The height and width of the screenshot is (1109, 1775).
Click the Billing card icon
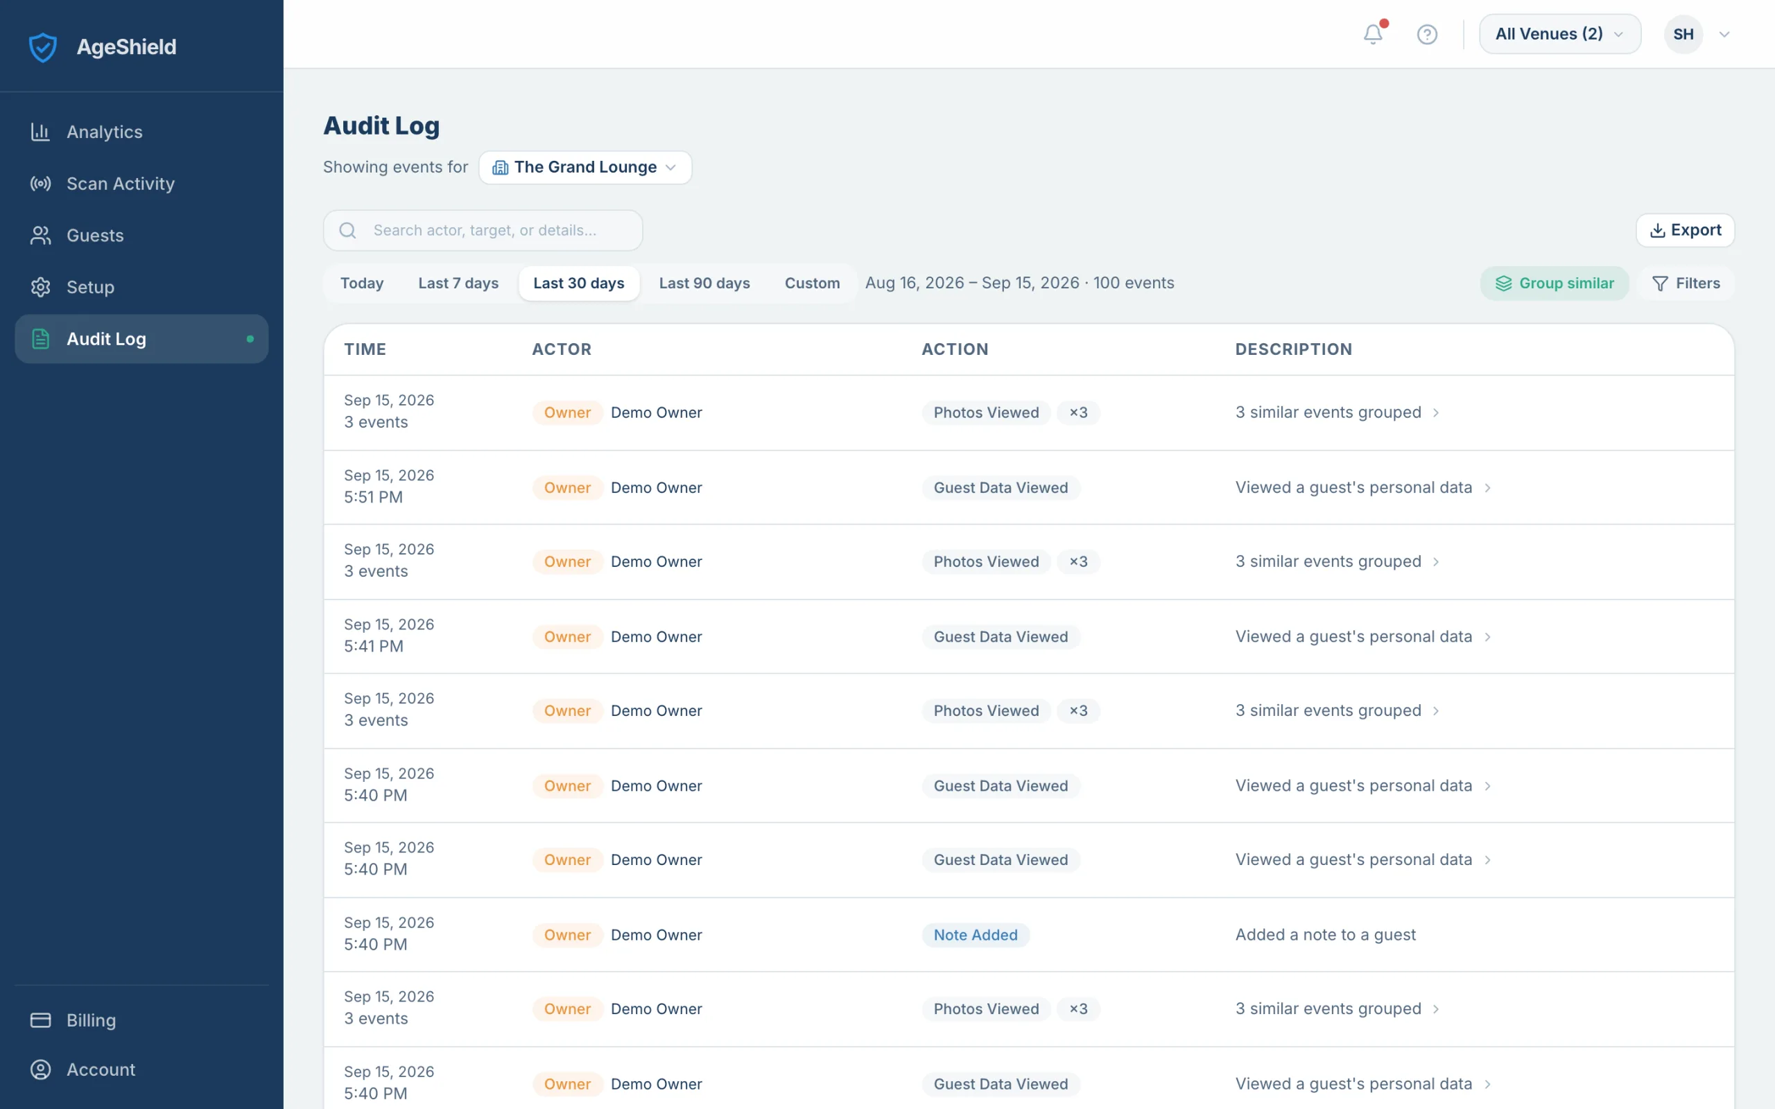(x=40, y=1020)
